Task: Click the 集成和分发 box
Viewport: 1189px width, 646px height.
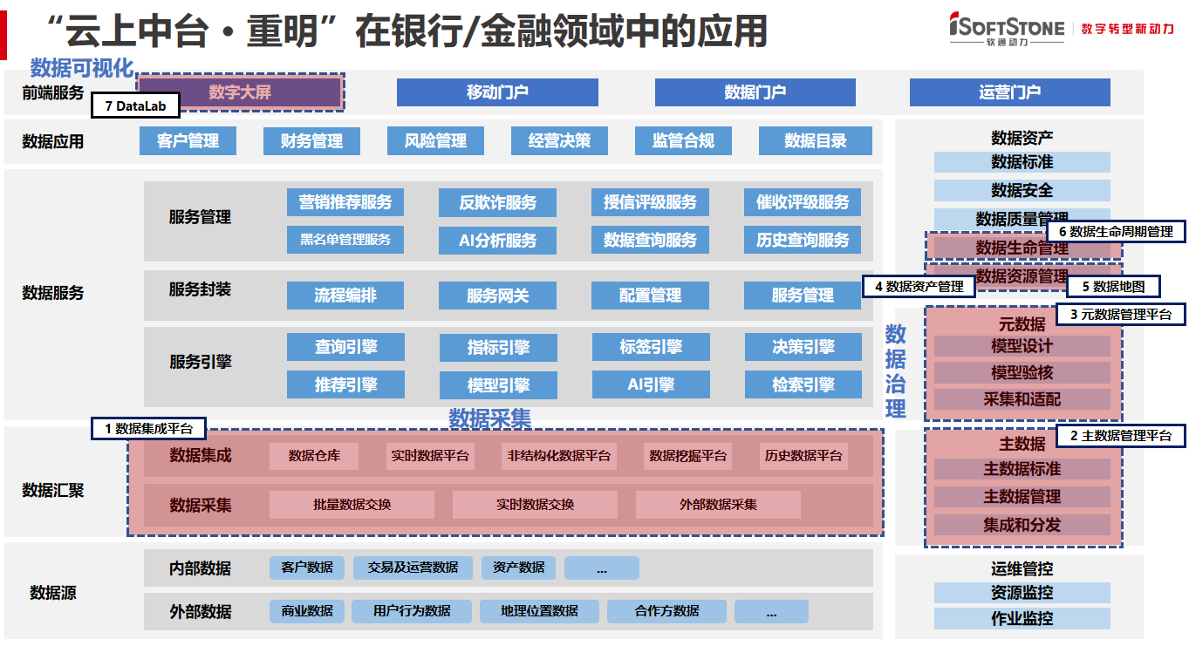Action: [1022, 525]
